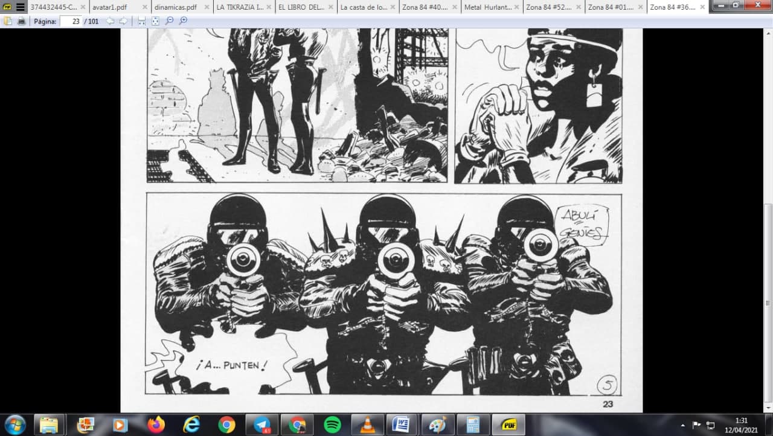Image resolution: width=773 pixels, height=436 pixels.
Task: Click the scrollbar down arrow
Action: coord(768,408)
